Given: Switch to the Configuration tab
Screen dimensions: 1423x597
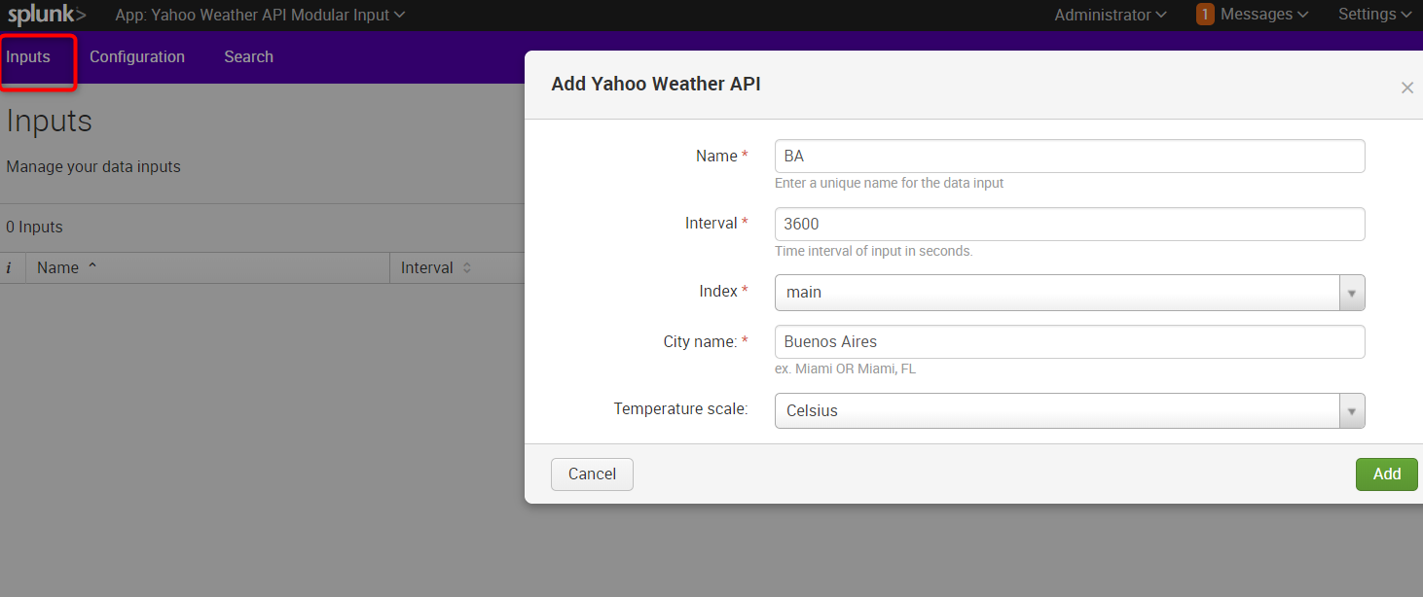Looking at the screenshot, I should tap(136, 56).
